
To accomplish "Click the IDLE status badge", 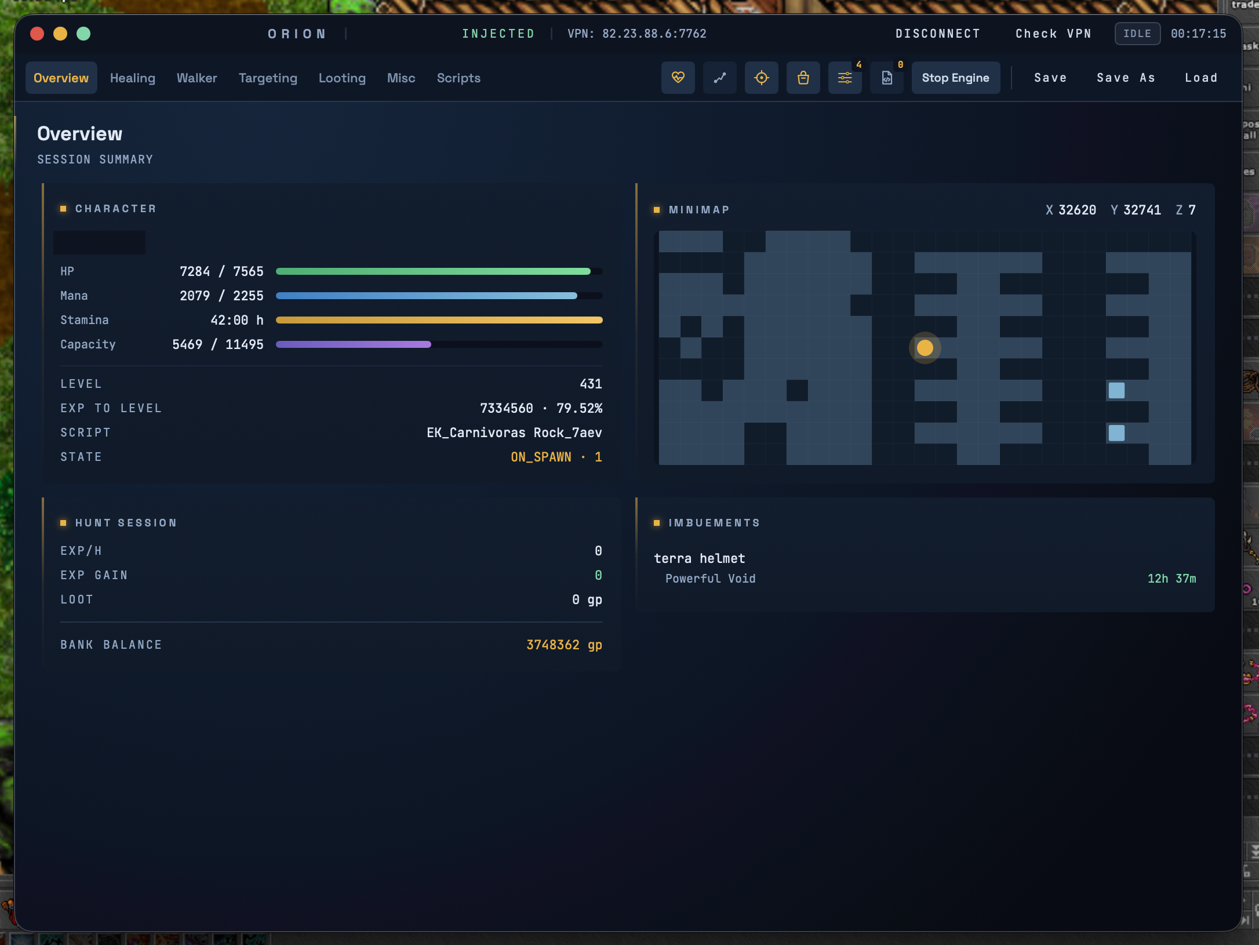I will point(1137,34).
